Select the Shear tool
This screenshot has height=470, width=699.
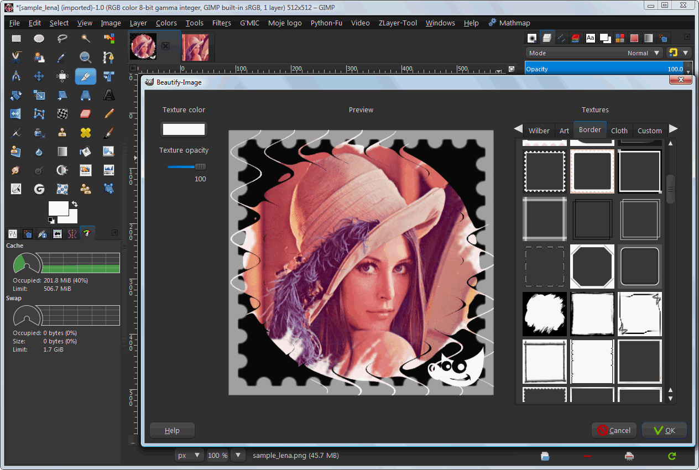coord(62,95)
